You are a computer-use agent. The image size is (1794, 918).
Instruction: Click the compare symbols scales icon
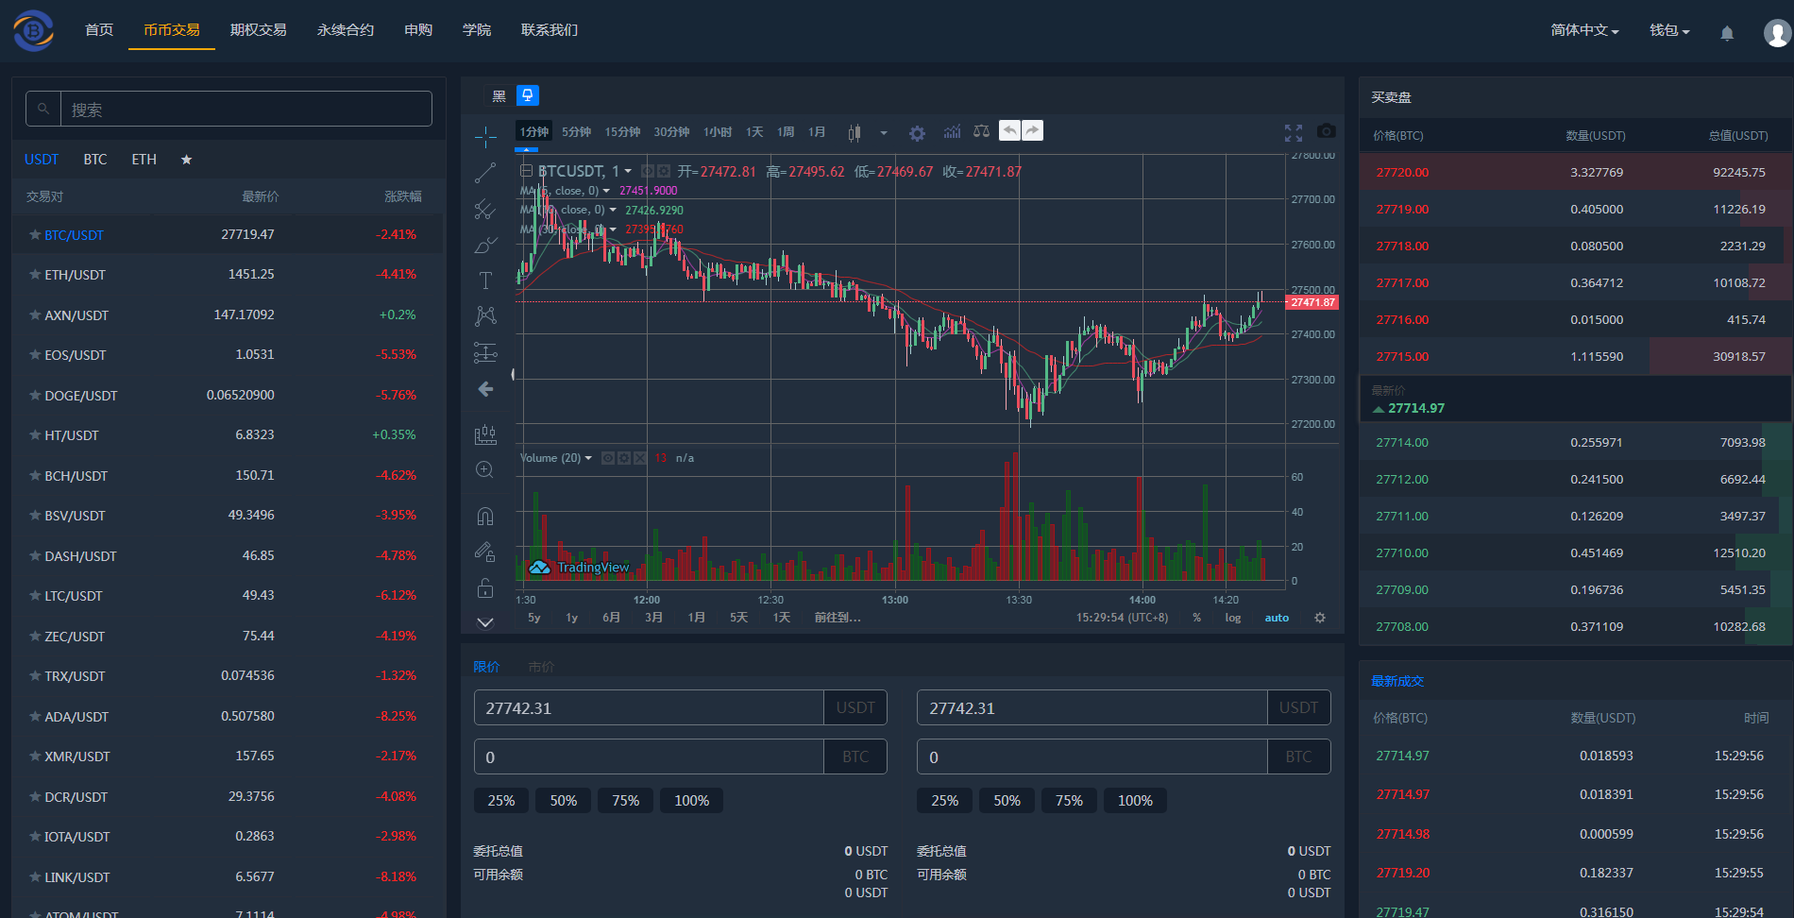982,131
